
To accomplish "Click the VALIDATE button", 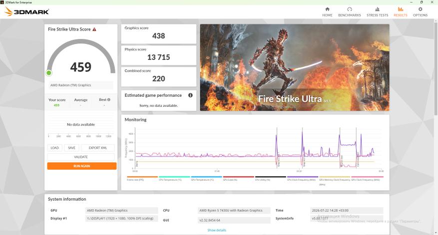I will pyautogui.click(x=81, y=157).
